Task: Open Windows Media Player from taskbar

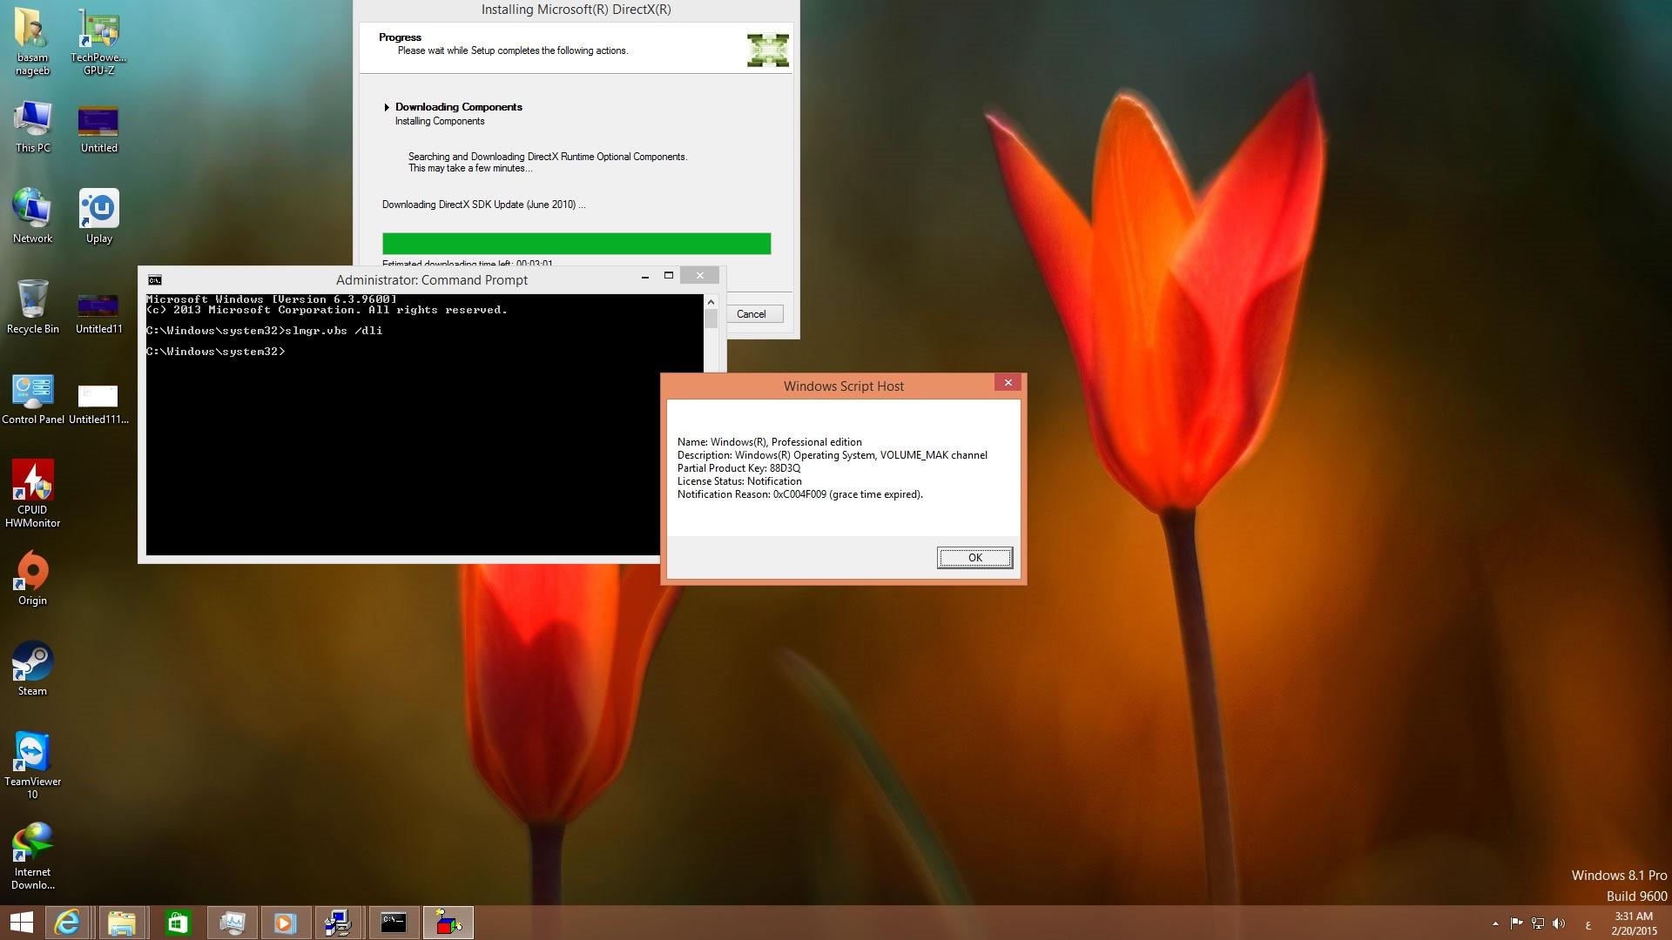Action: pos(286,923)
